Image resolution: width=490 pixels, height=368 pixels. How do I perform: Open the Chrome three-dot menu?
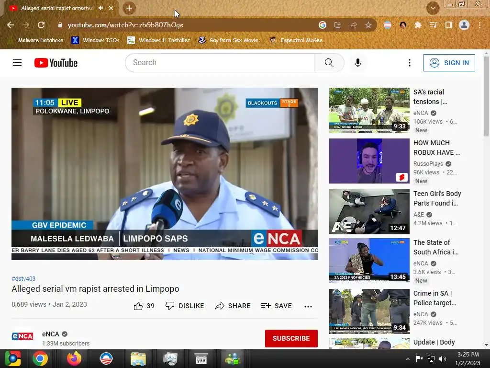[x=479, y=25]
